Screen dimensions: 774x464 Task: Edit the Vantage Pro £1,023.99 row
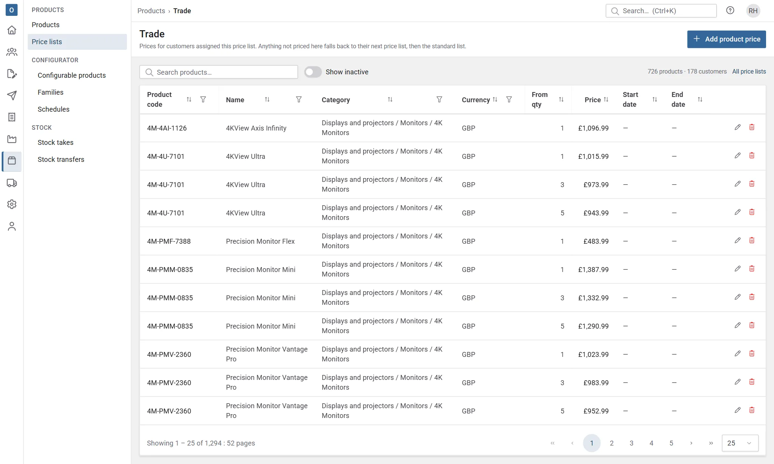[737, 354]
